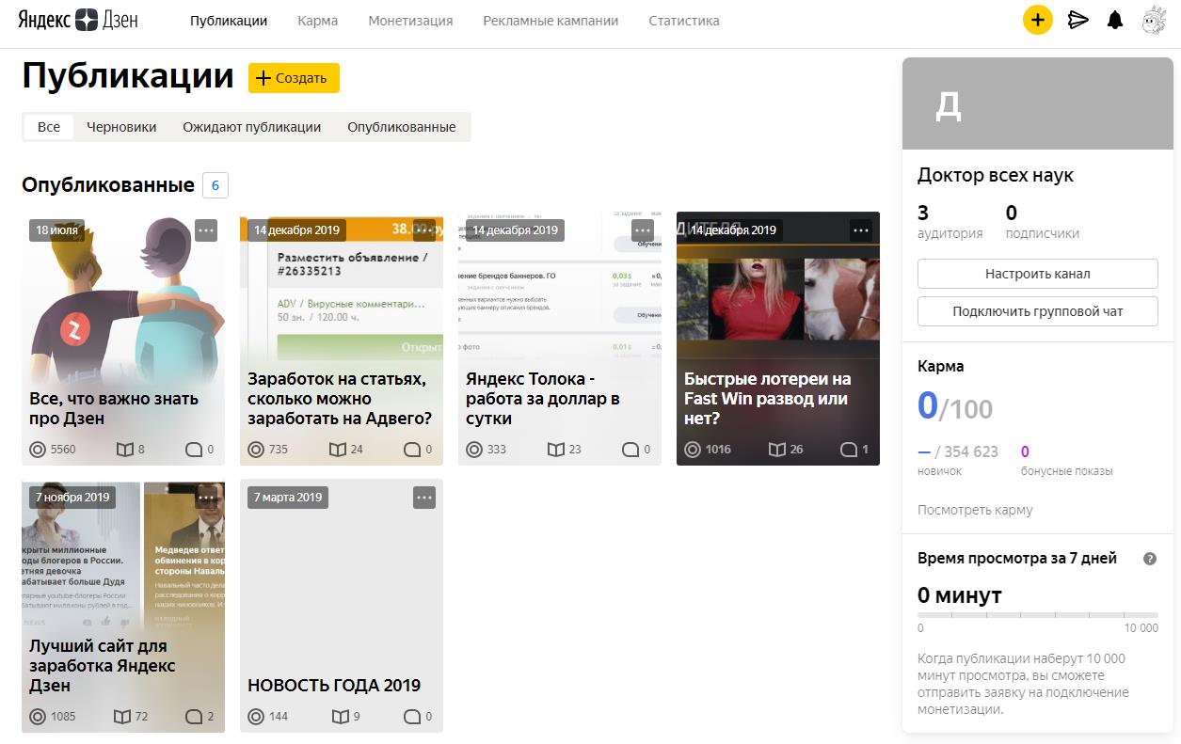
Task: Click reads icon on 'НОВОСТЬ ГОДА 2019' card
Action: point(341,717)
